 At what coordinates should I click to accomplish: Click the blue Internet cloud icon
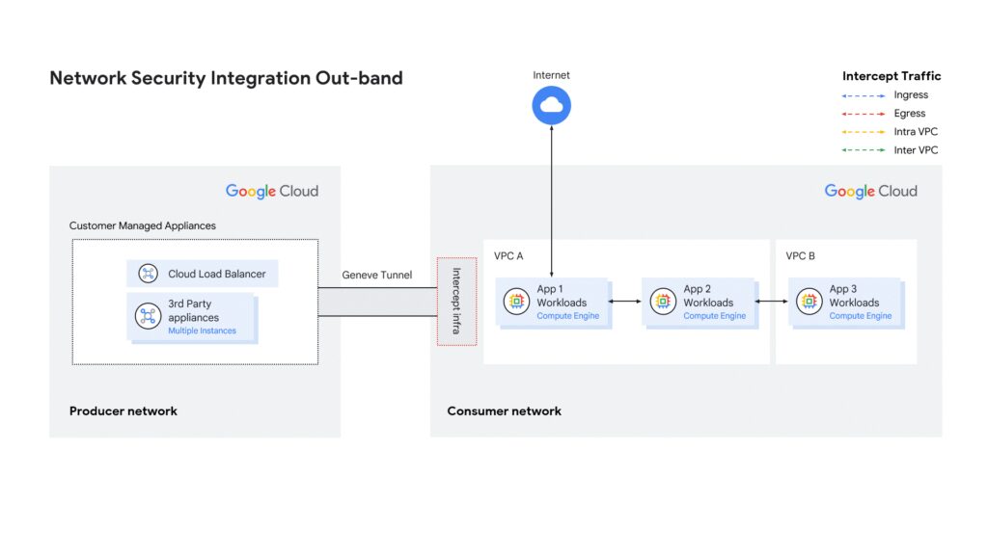point(551,106)
